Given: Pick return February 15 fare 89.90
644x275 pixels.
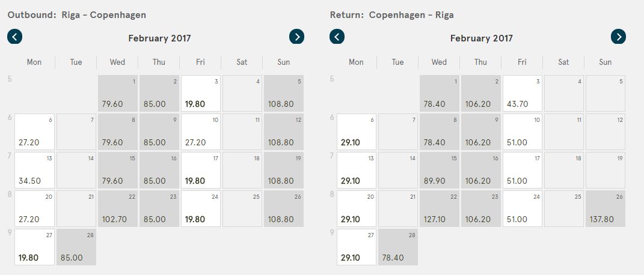Looking at the screenshot, I should point(440,171).
